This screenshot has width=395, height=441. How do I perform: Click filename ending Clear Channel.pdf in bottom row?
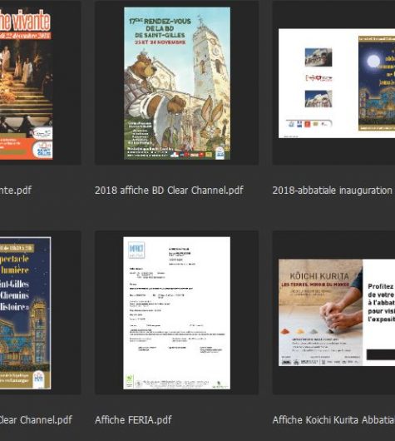36,420
